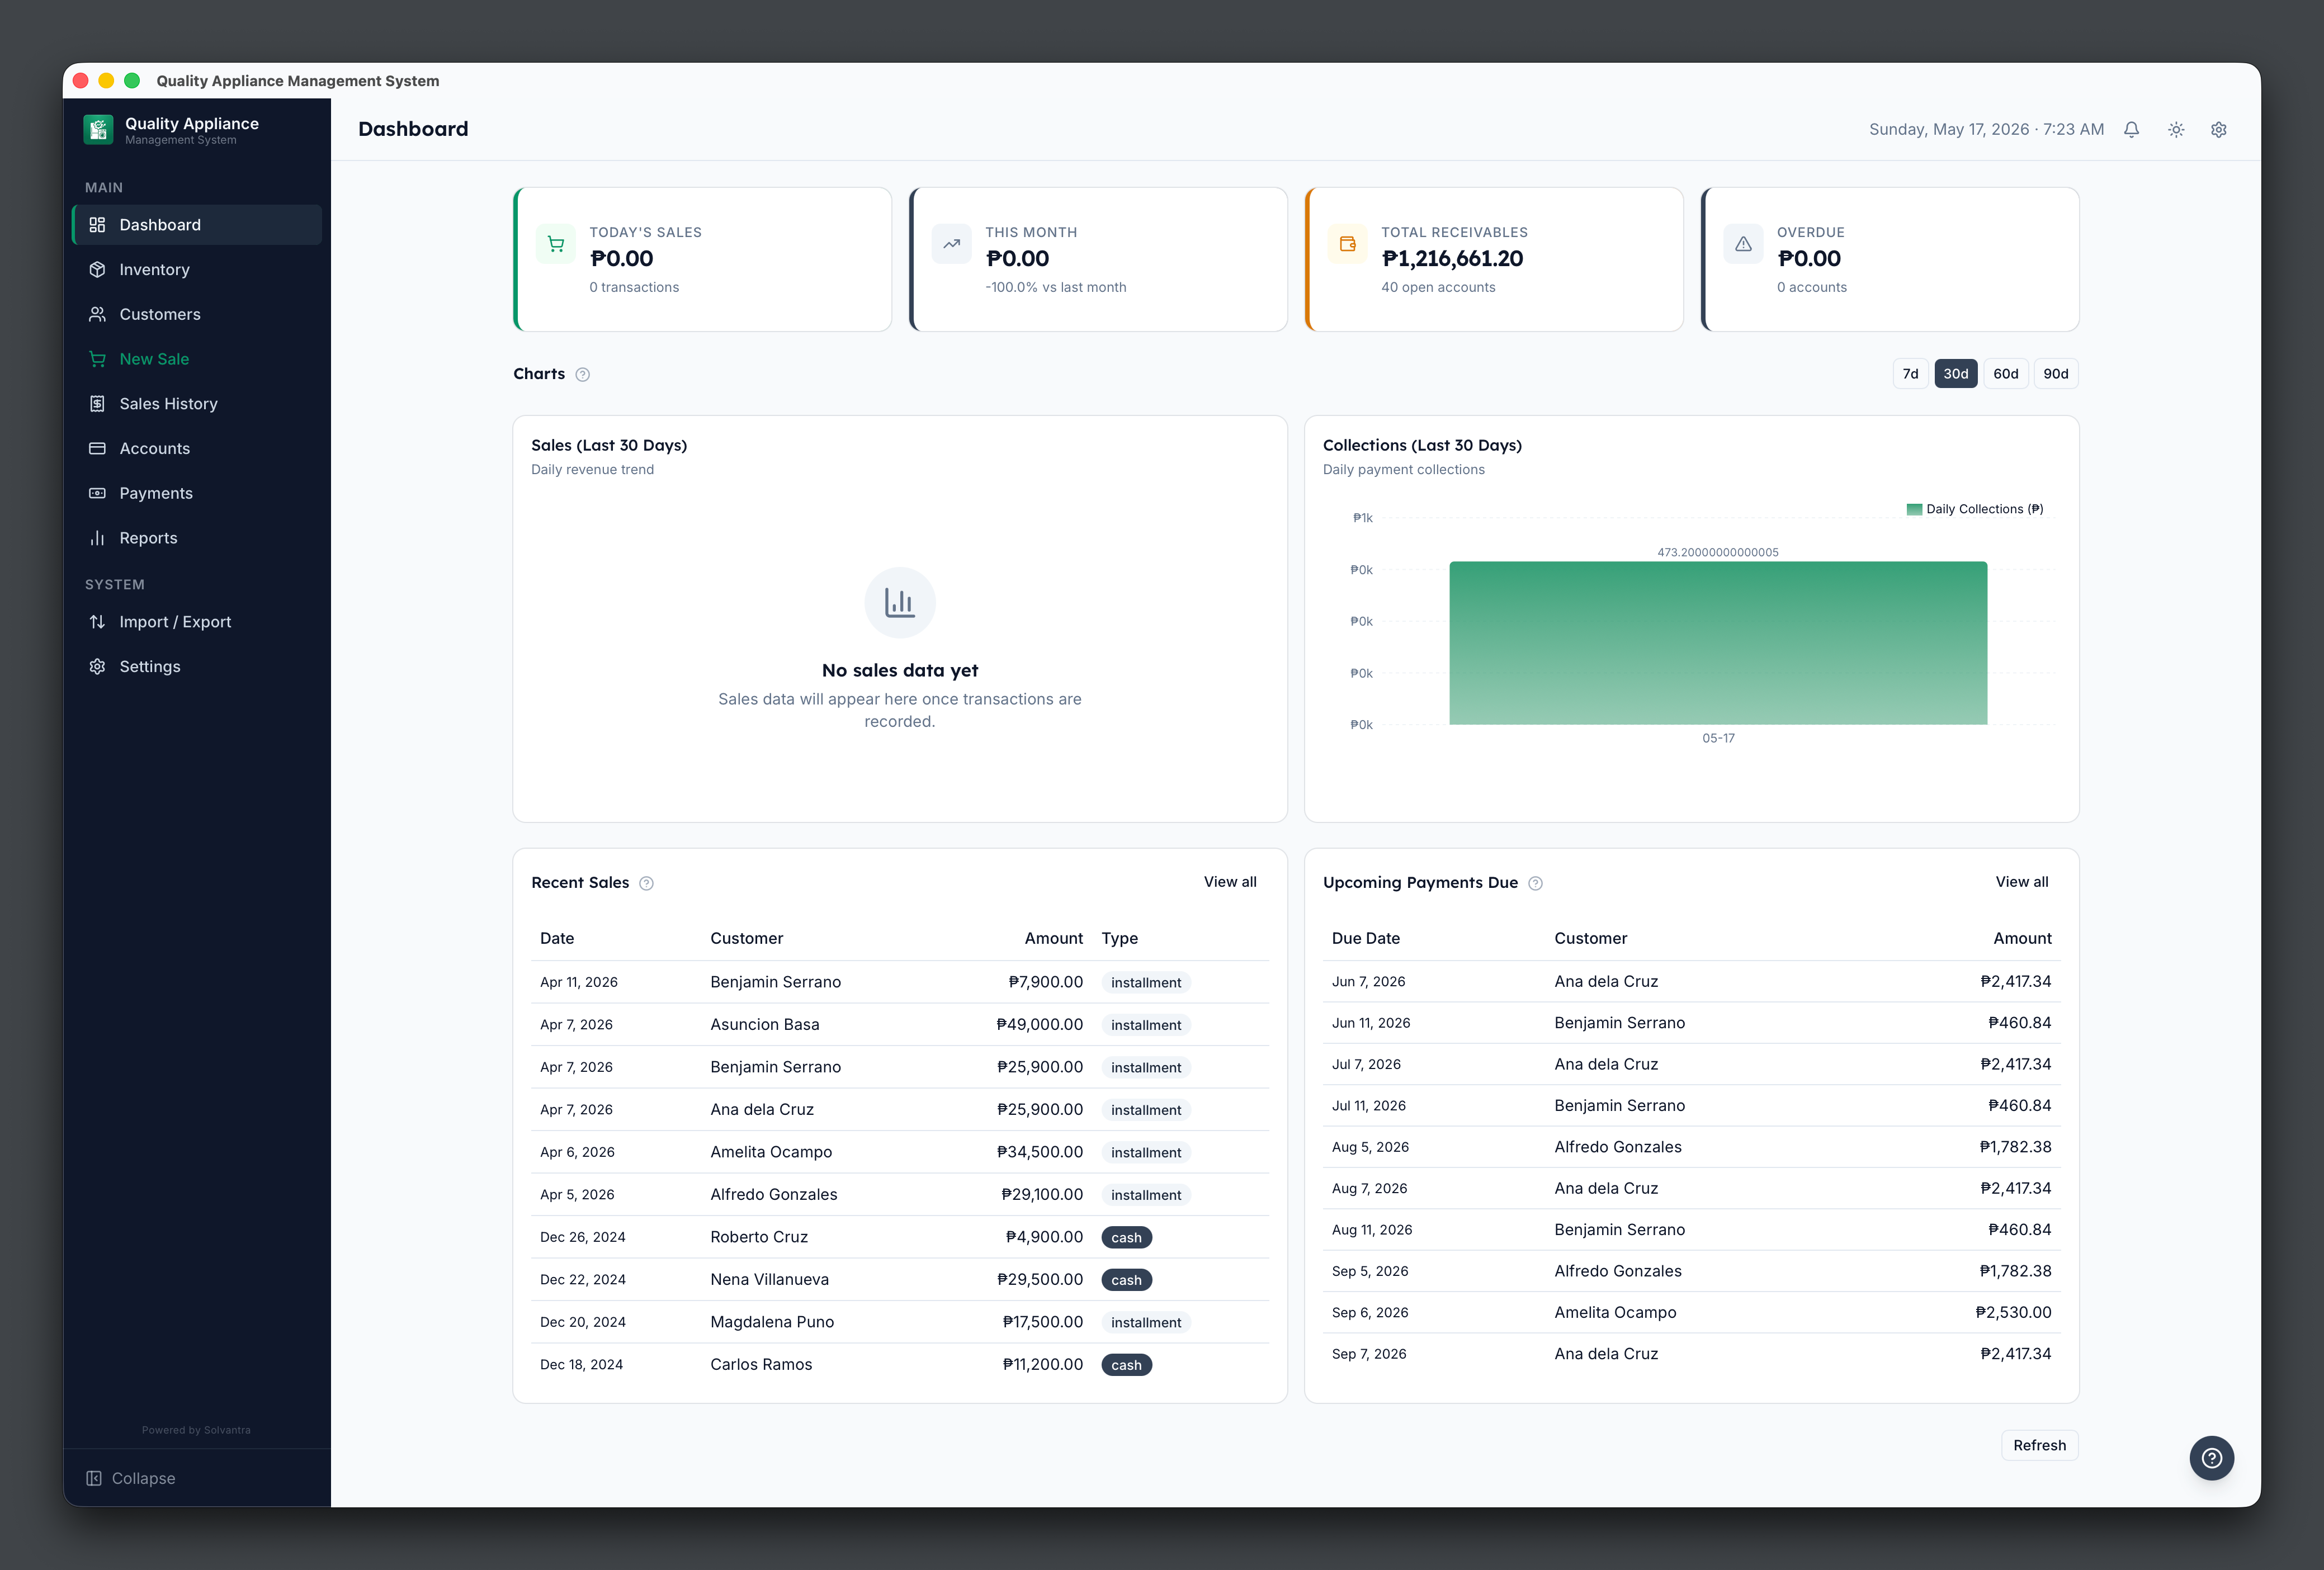Click the Accounts card icon in sidebar
The width and height of the screenshot is (2324, 1570).
coord(97,448)
